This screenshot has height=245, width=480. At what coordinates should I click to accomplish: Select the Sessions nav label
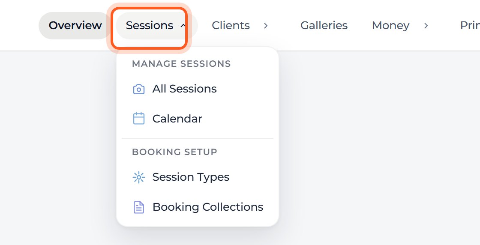coord(150,25)
